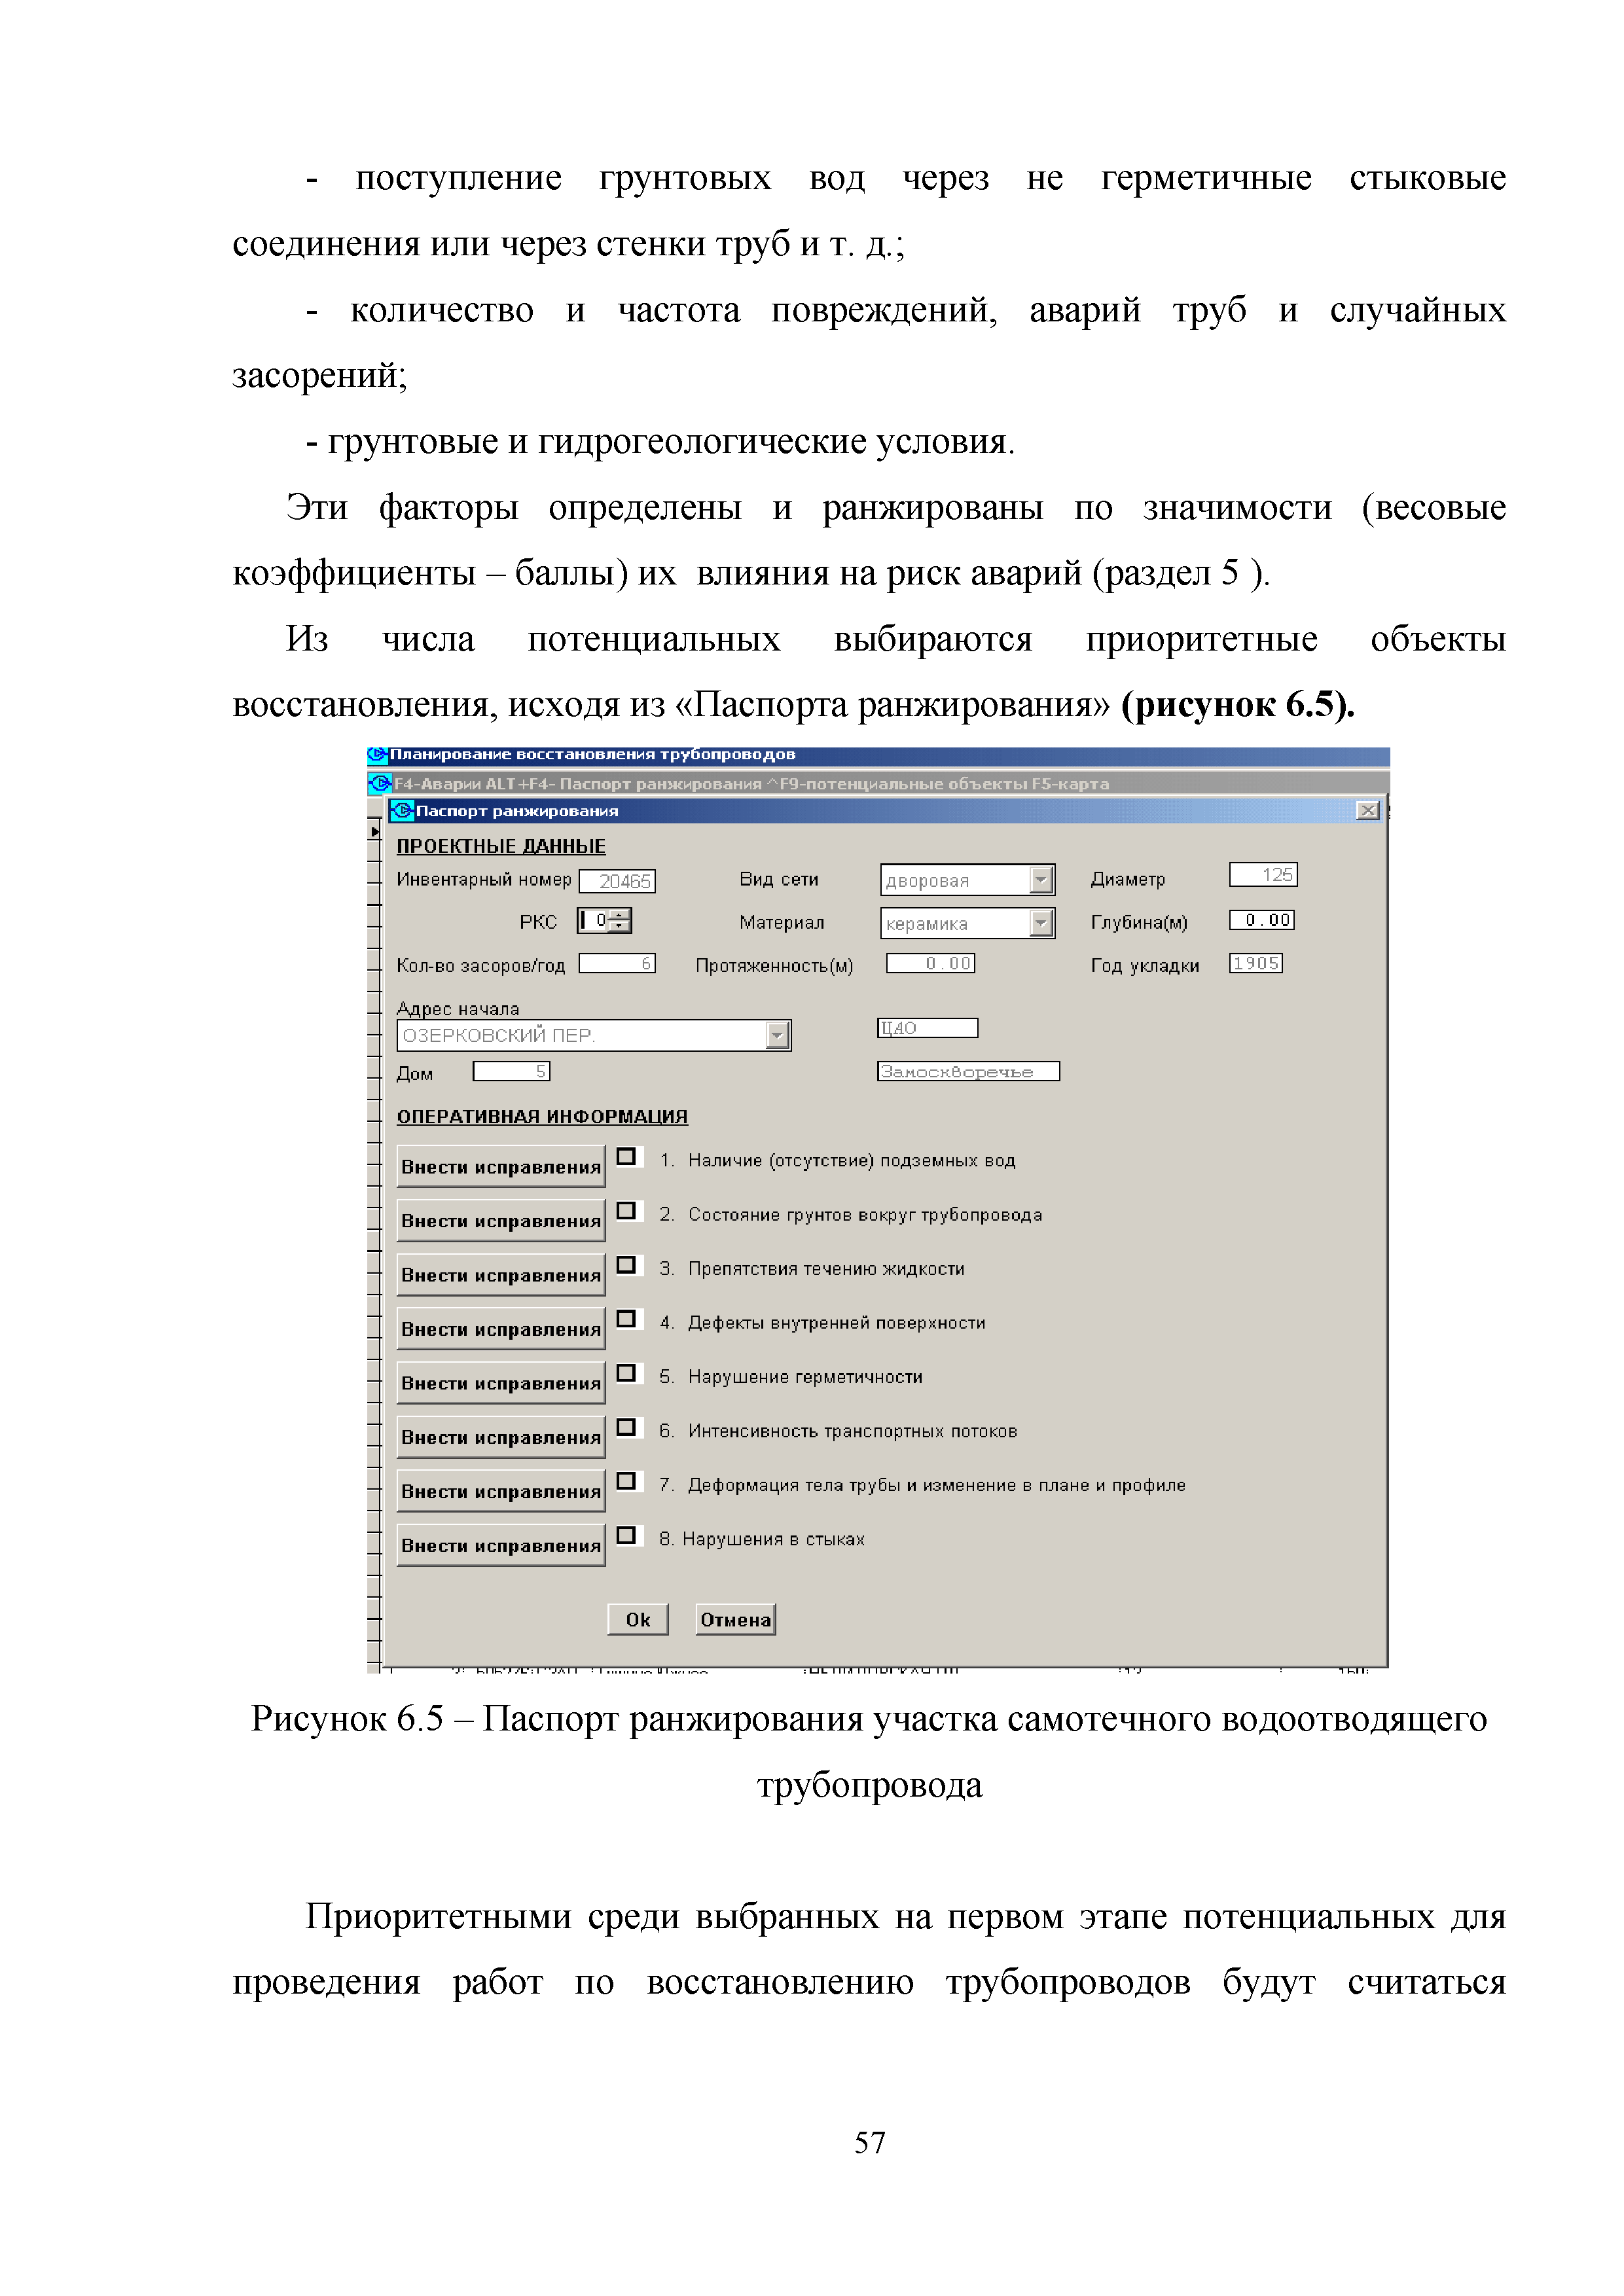The height and width of the screenshot is (2296, 1624).
Task: Click the Дом number field
Action: [511, 1071]
